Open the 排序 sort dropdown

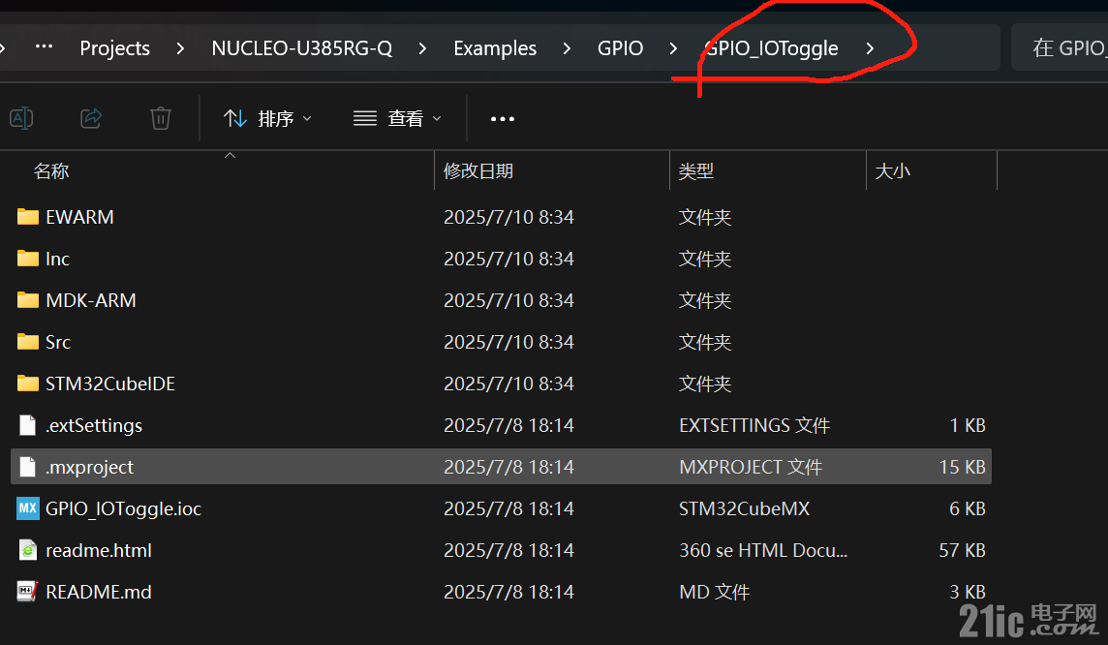coord(267,119)
